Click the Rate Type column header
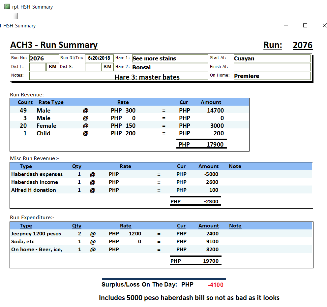The width and height of the screenshot is (327, 307). click(51, 102)
